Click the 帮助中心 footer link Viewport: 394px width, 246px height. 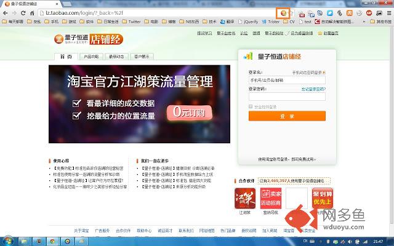[x=144, y=231]
